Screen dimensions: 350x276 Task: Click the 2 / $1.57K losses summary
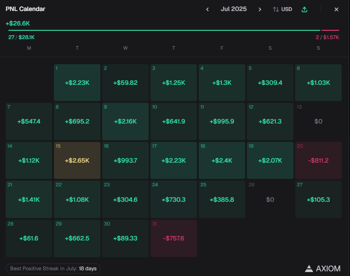(328, 37)
